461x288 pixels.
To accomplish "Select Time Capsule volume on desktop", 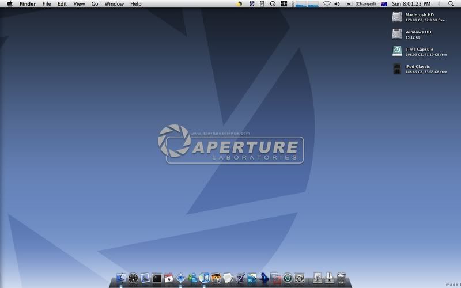I will click(397, 51).
